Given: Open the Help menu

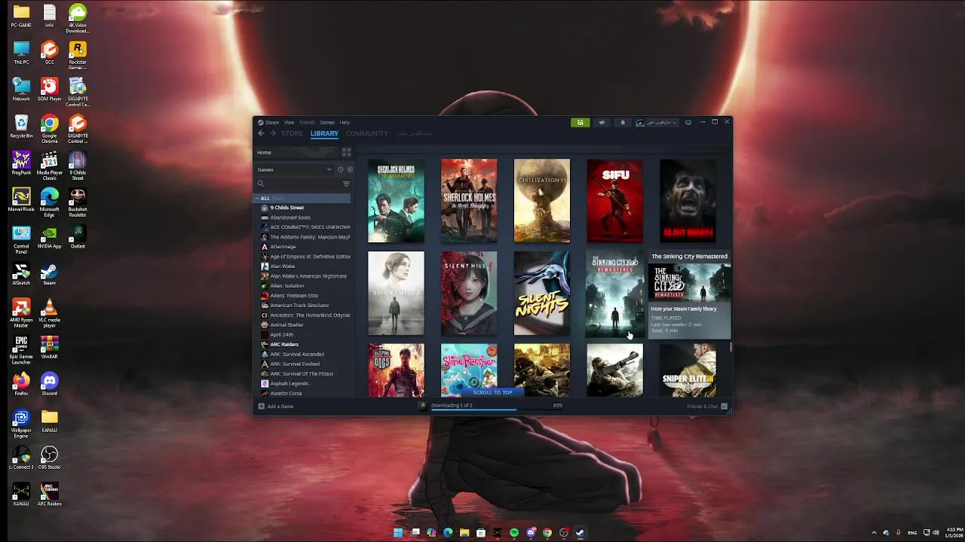Looking at the screenshot, I should [345, 122].
